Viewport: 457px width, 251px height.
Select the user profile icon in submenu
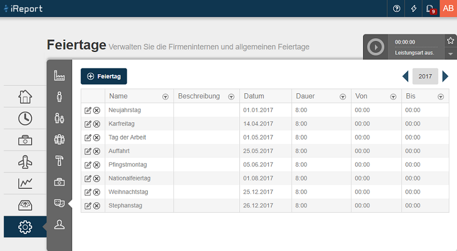[x=59, y=224]
